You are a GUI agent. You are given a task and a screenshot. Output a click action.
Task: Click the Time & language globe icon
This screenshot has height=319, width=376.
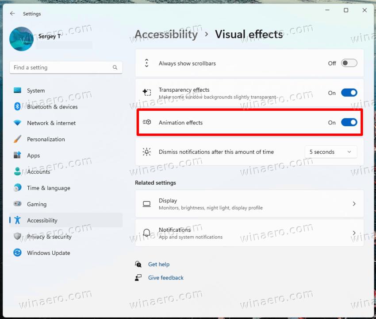[17, 187]
